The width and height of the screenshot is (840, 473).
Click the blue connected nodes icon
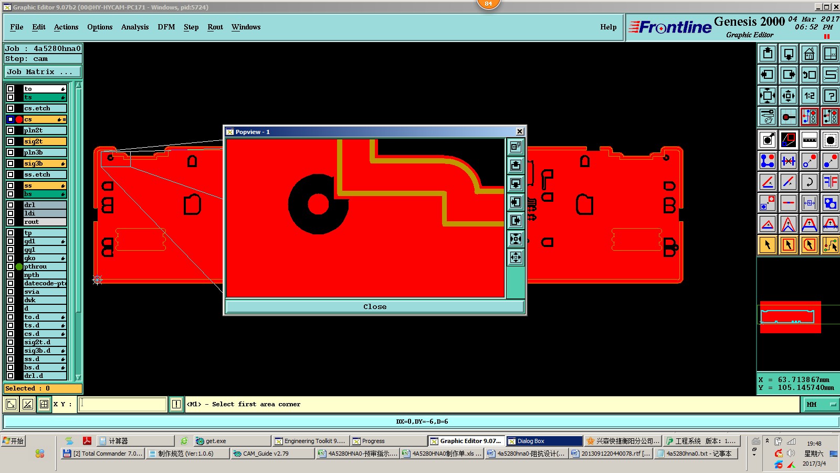(x=768, y=161)
